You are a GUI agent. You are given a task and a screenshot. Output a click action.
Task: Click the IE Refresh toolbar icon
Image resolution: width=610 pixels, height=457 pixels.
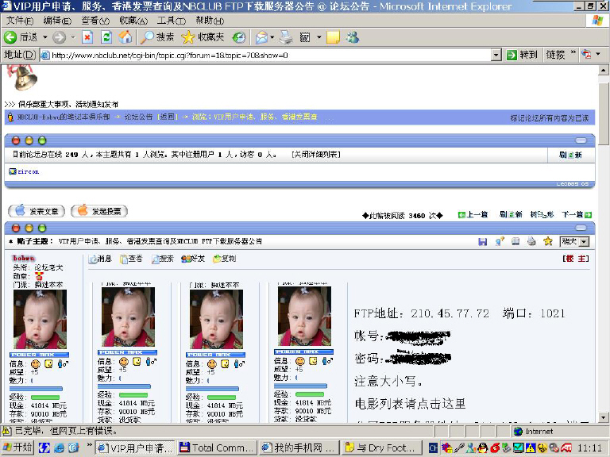pyautogui.click(x=106, y=37)
